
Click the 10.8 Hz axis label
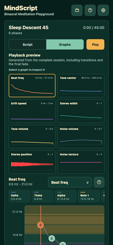coord(17,235)
